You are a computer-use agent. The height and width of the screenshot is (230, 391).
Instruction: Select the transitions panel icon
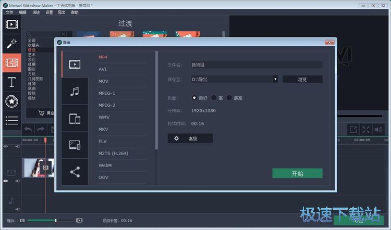pos(11,63)
